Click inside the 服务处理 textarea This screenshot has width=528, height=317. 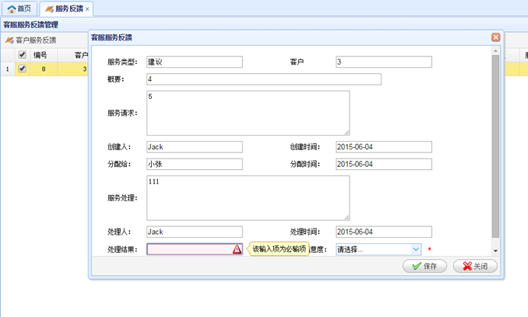click(x=248, y=198)
